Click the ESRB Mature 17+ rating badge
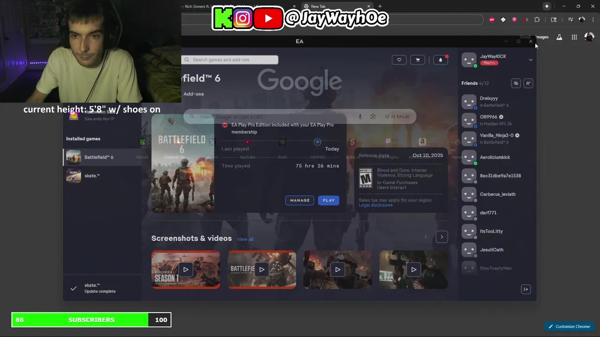This screenshot has height=337, width=600. coord(366,178)
